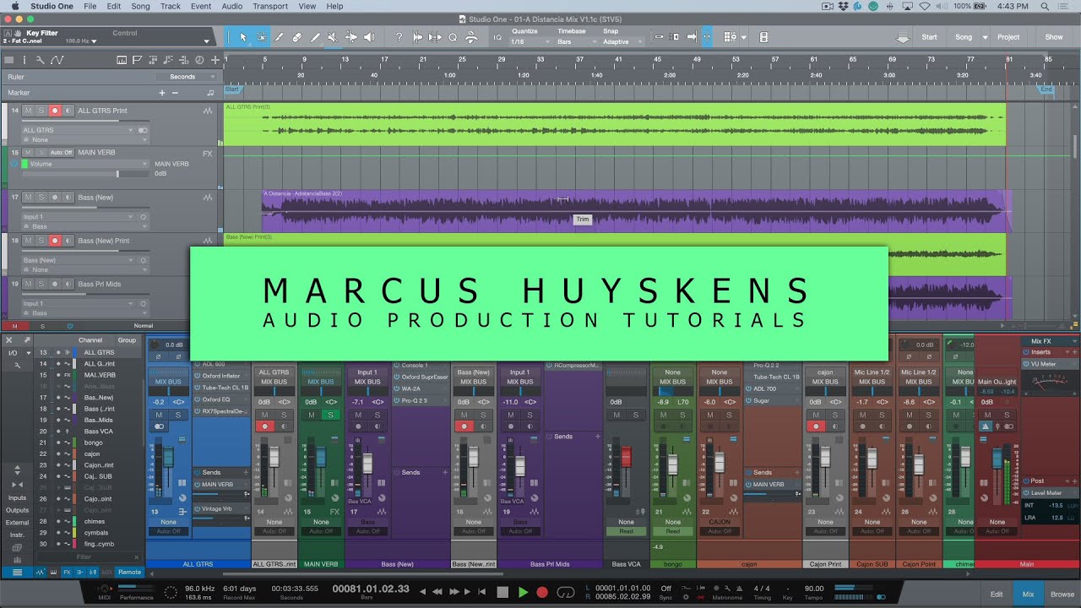This screenshot has width=1081, height=608.
Task: Click the End marker on the timeline
Action: point(1046,90)
